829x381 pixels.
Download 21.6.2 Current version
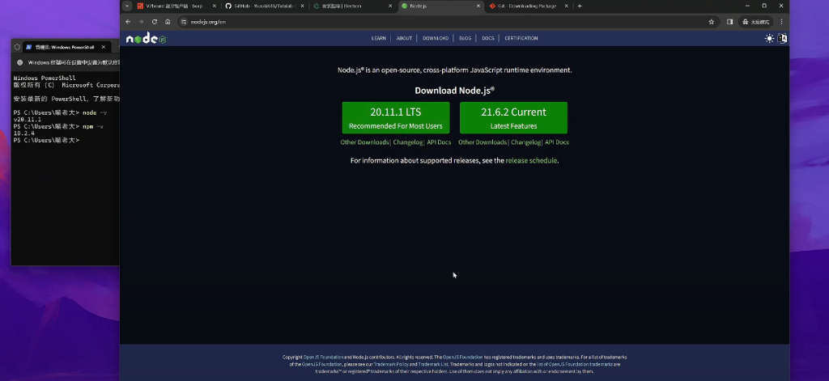click(x=513, y=118)
